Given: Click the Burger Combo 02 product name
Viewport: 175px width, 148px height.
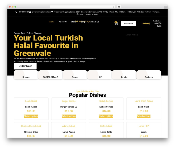Looking at the screenshot, I should coord(69,107).
